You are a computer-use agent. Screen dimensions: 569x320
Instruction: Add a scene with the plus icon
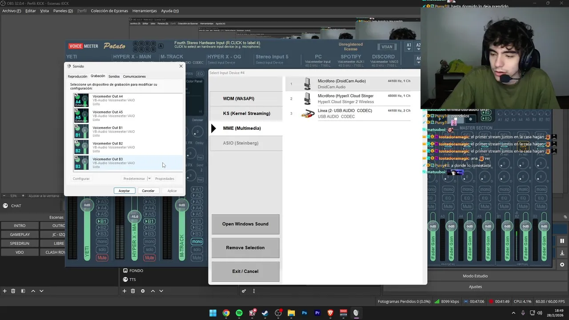coord(5,291)
